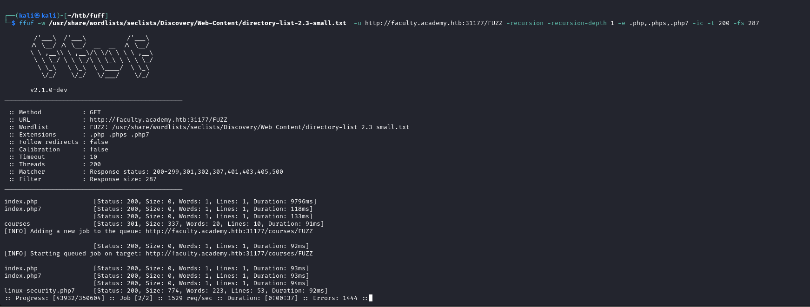
Task: Click the Progress counter 43932/350604
Action: tap(79, 298)
